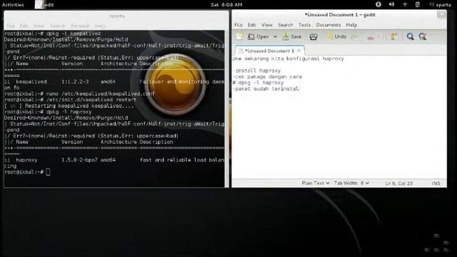Click the battery icon in top bar
This screenshot has width=457, height=257.
coord(418,4)
